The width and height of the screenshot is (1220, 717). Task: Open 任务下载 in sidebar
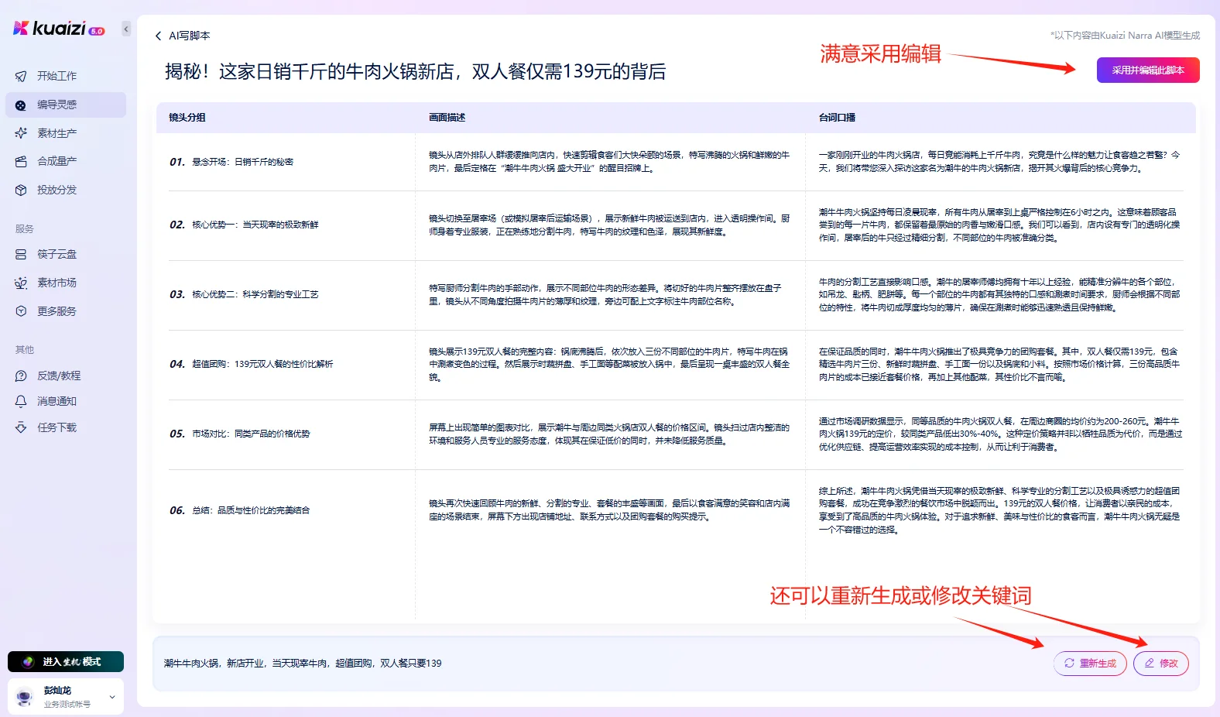[x=66, y=427]
